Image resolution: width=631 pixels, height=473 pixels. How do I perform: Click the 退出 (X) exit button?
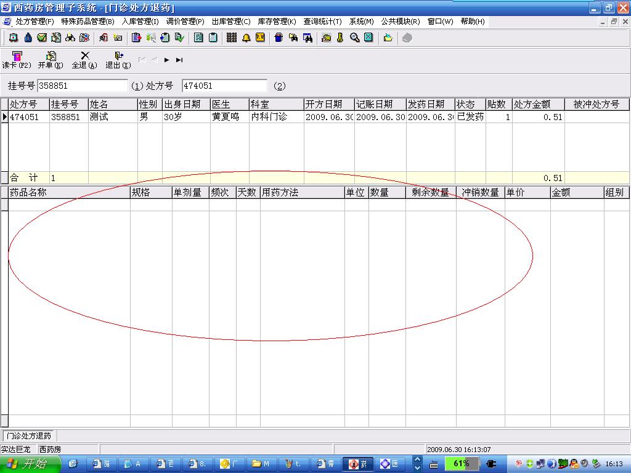click(118, 60)
